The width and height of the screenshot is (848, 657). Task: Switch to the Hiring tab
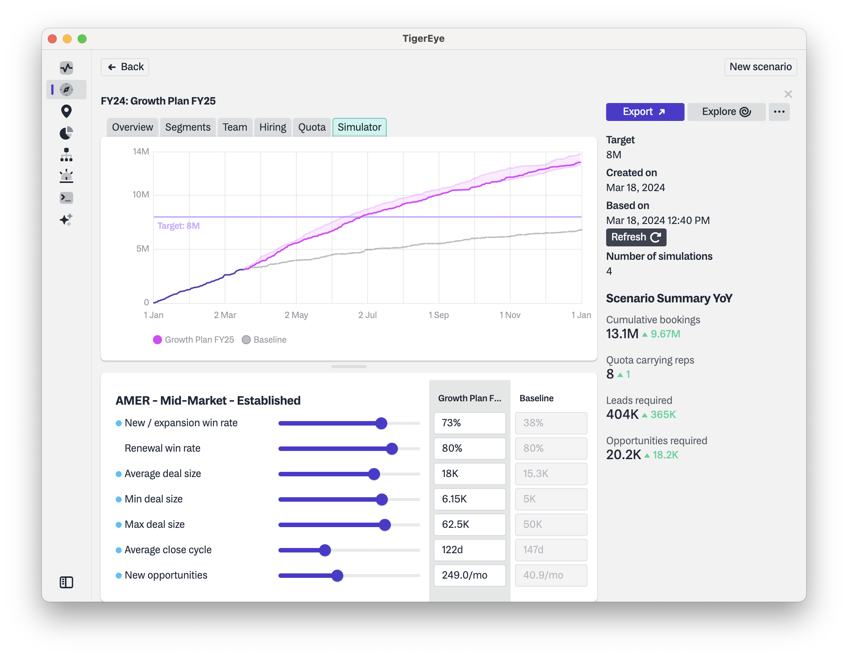(x=272, y=127)
